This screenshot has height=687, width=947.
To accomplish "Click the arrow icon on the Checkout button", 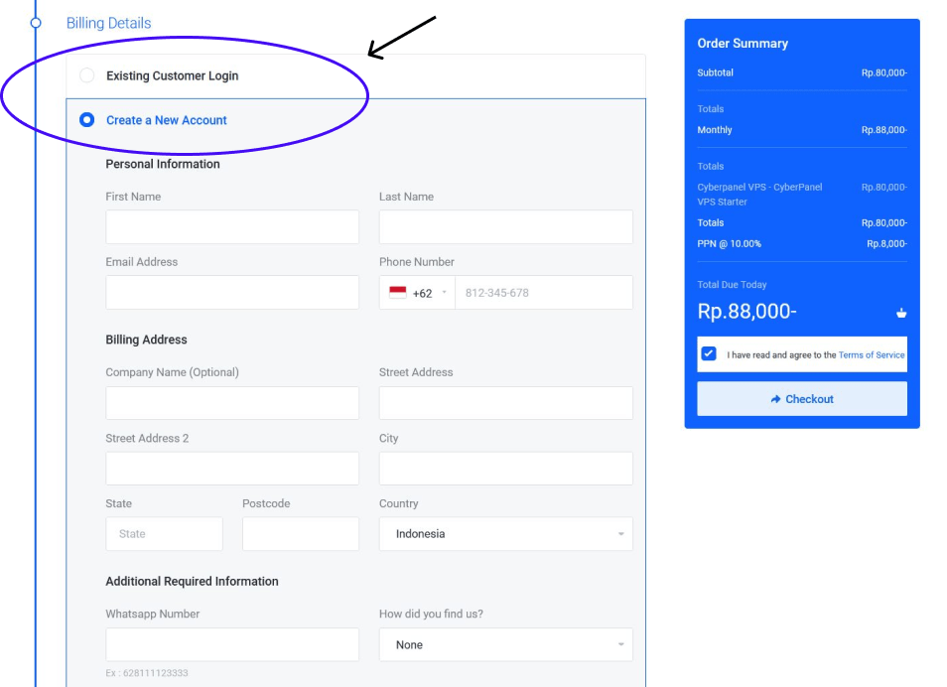I will 773,399.
